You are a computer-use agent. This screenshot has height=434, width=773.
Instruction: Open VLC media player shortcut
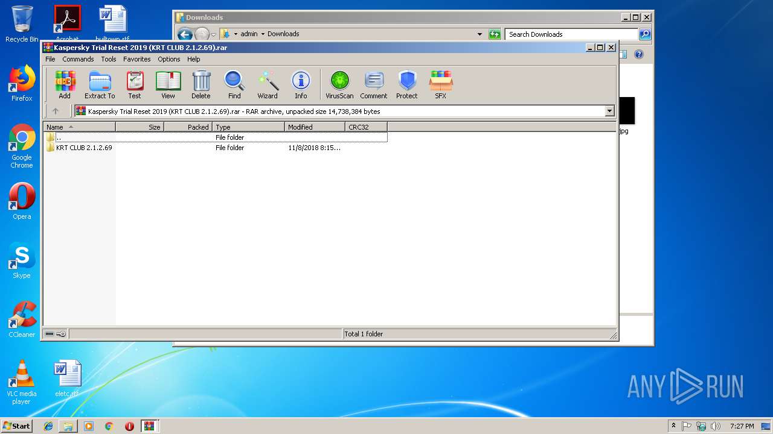[x=22, y=382]
